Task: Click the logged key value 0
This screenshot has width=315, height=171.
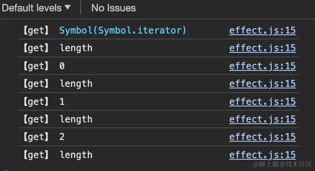Action: click(62, 66)
